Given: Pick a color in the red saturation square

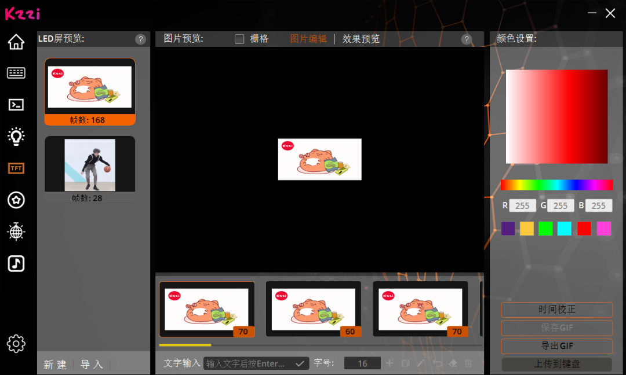Looking at the screenshot, I should pos(556,116).
